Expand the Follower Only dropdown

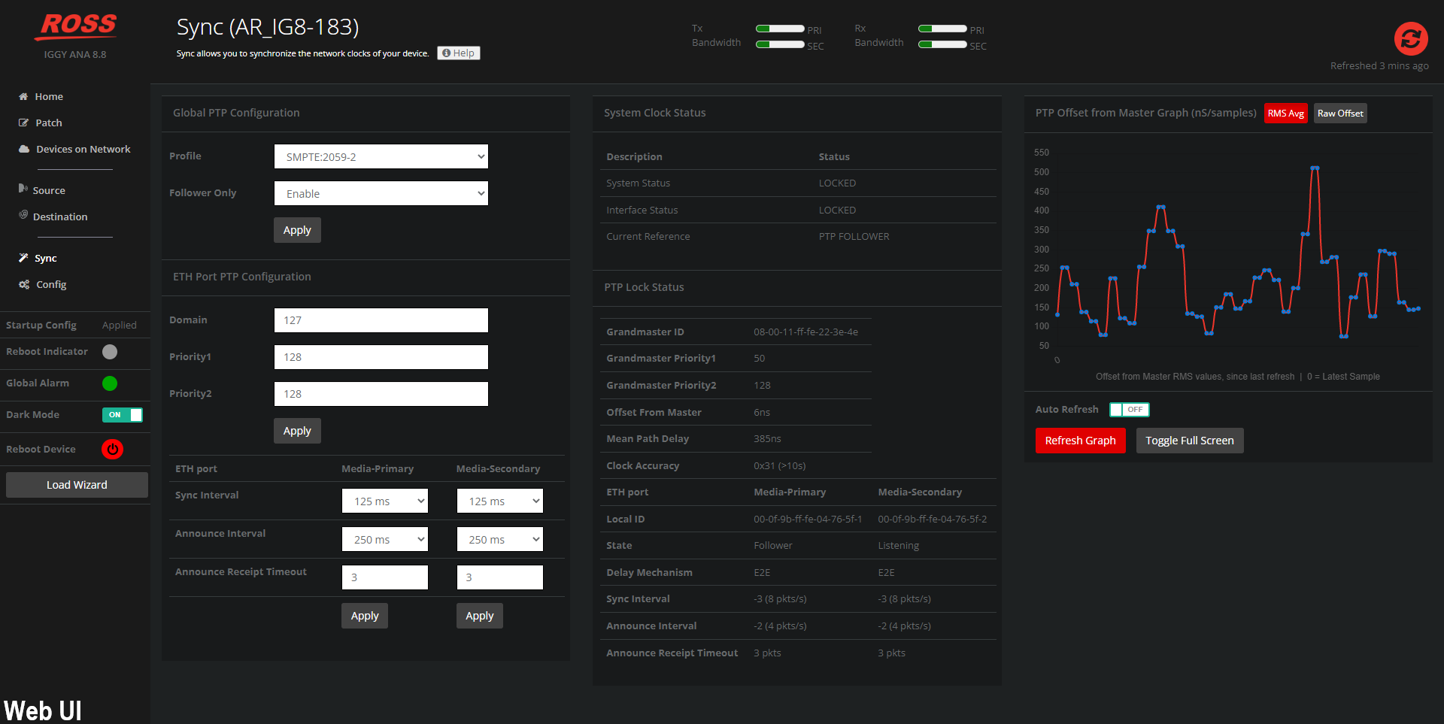click(x=381, y=193)
